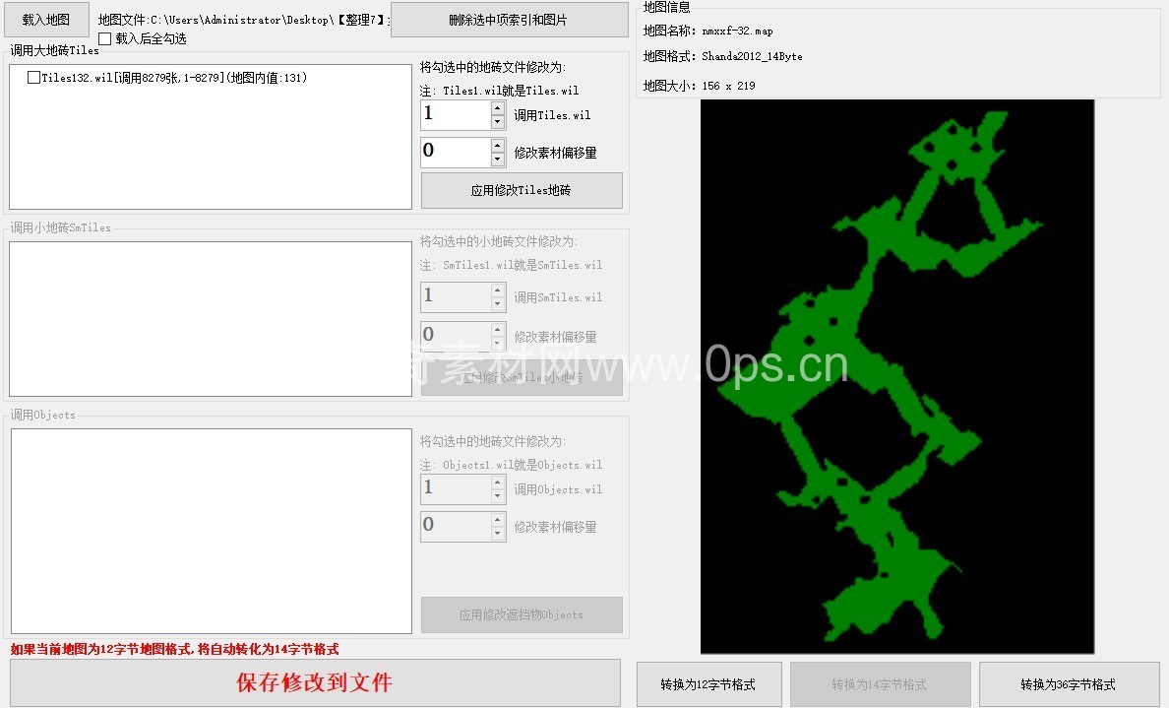Screen dimensions: 1169x708
Task: Click the green map preview image
Action: 896,376
